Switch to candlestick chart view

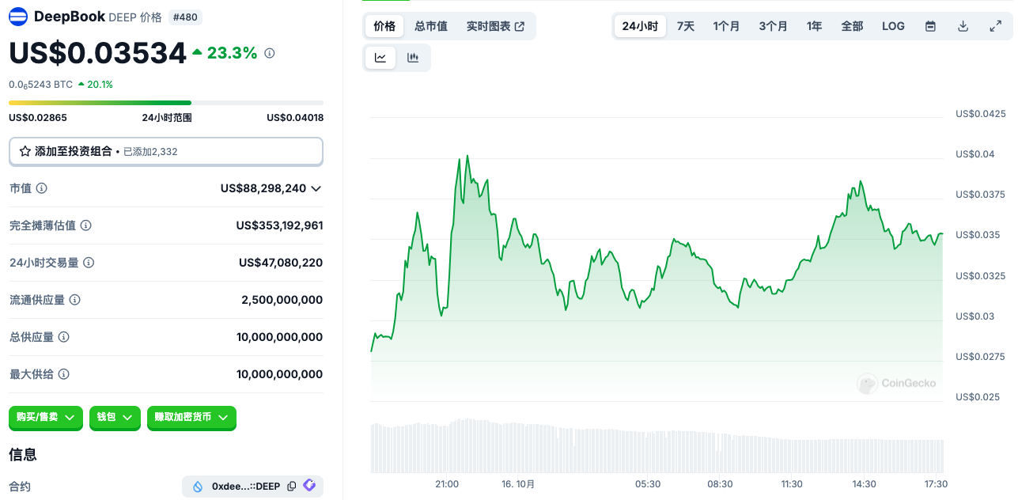(x=413, y=58)
